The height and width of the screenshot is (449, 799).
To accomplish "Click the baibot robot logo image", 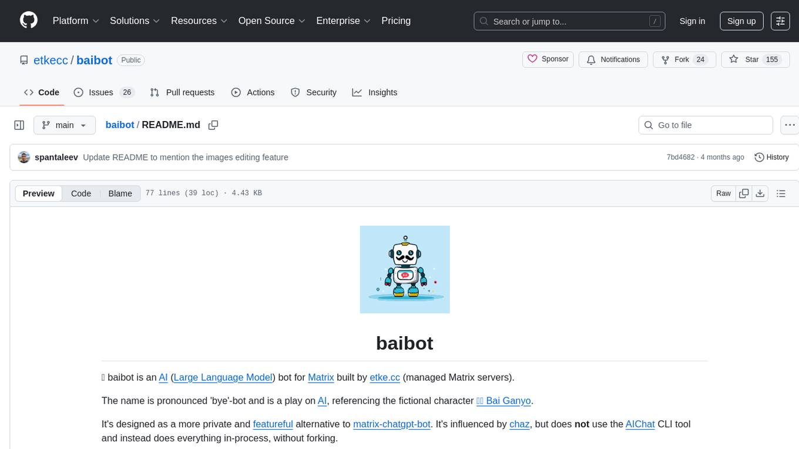I will pos(405,269).
